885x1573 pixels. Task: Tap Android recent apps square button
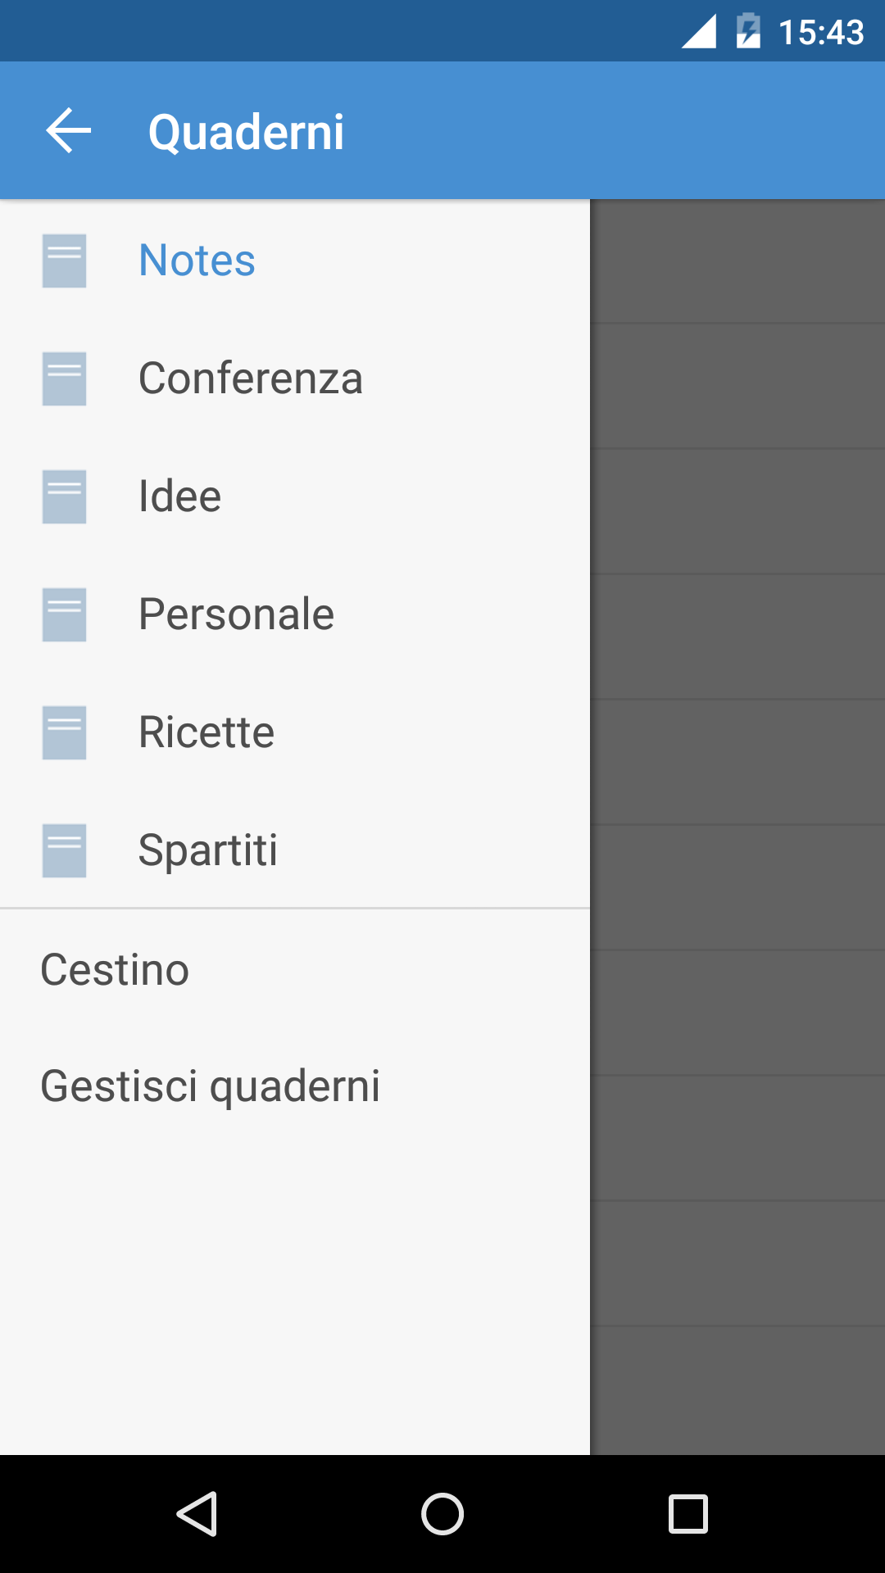pos(688,1513)
